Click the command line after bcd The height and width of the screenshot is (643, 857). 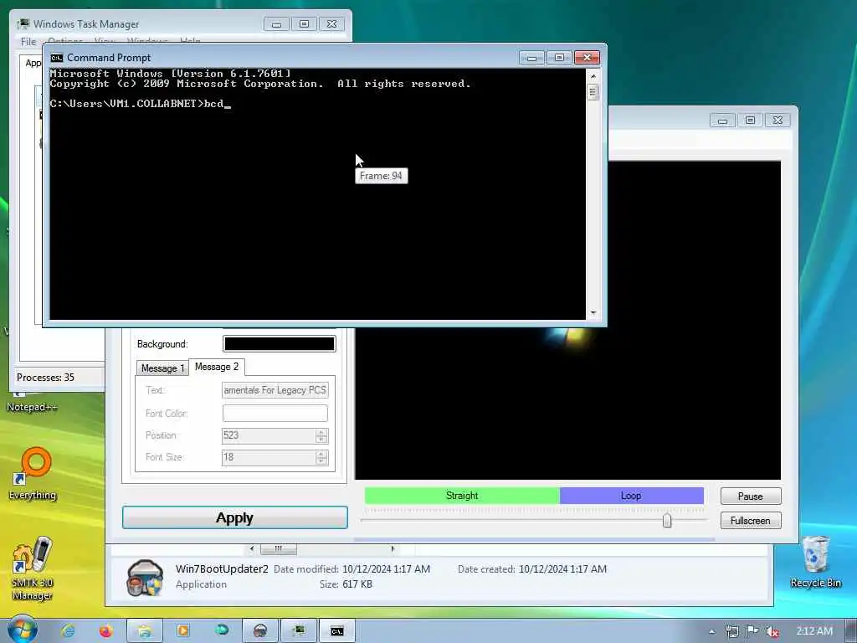pyautogui.click(x=228, y=104)
